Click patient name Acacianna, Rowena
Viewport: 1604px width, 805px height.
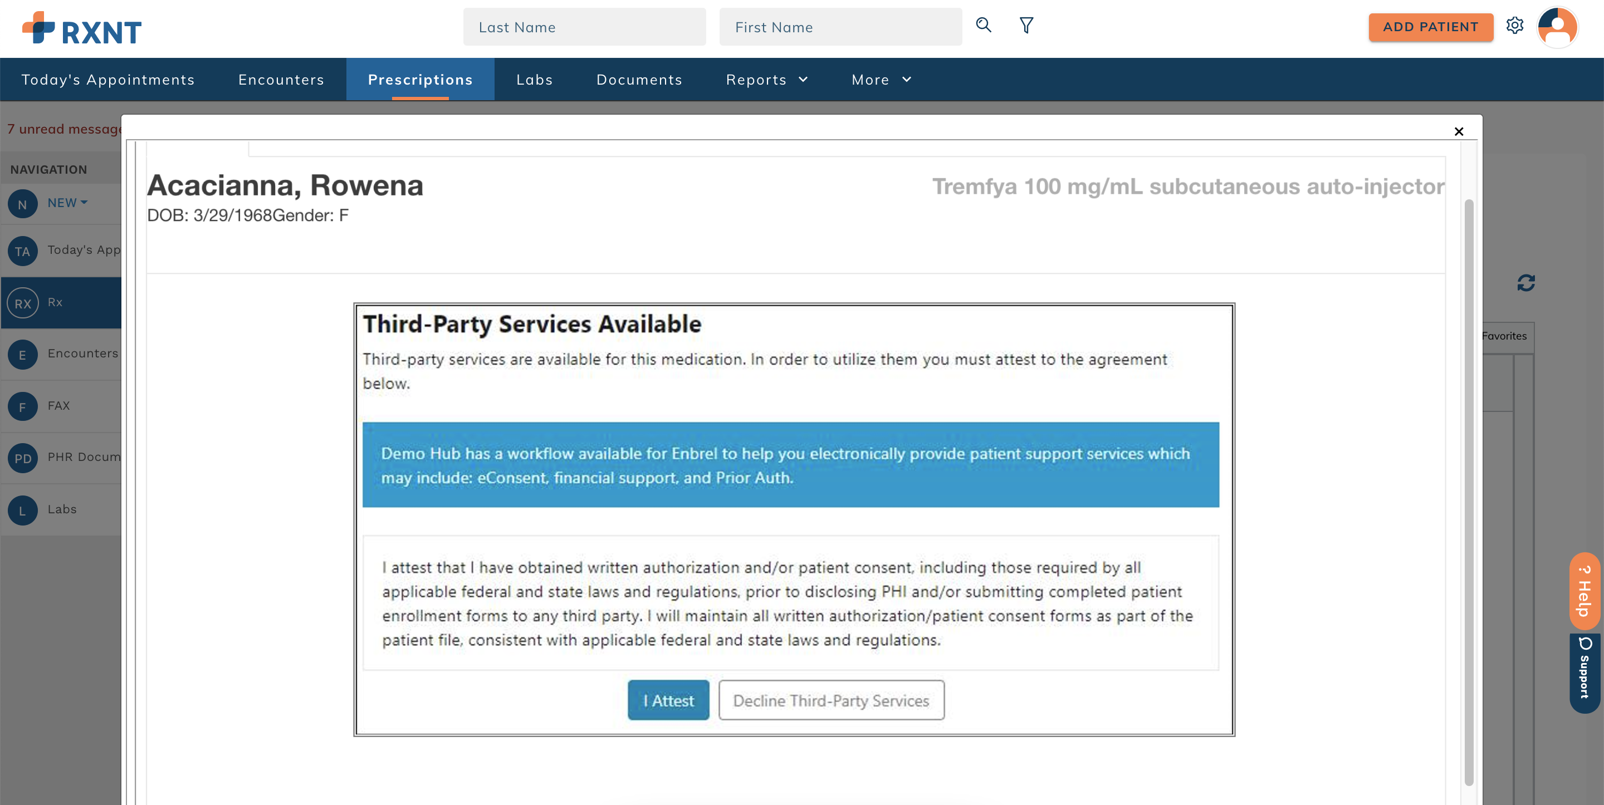point(285,185)
